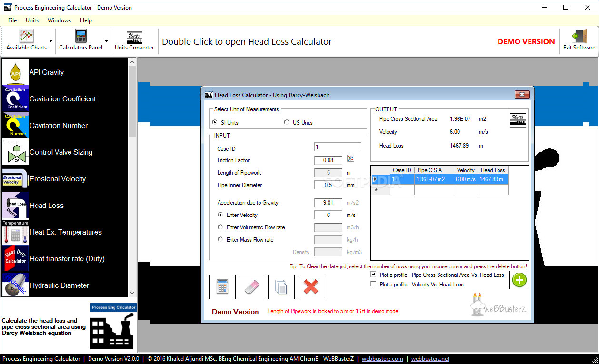Visit the webbusterz.com link
599x364 pixels.
point(382,359)
